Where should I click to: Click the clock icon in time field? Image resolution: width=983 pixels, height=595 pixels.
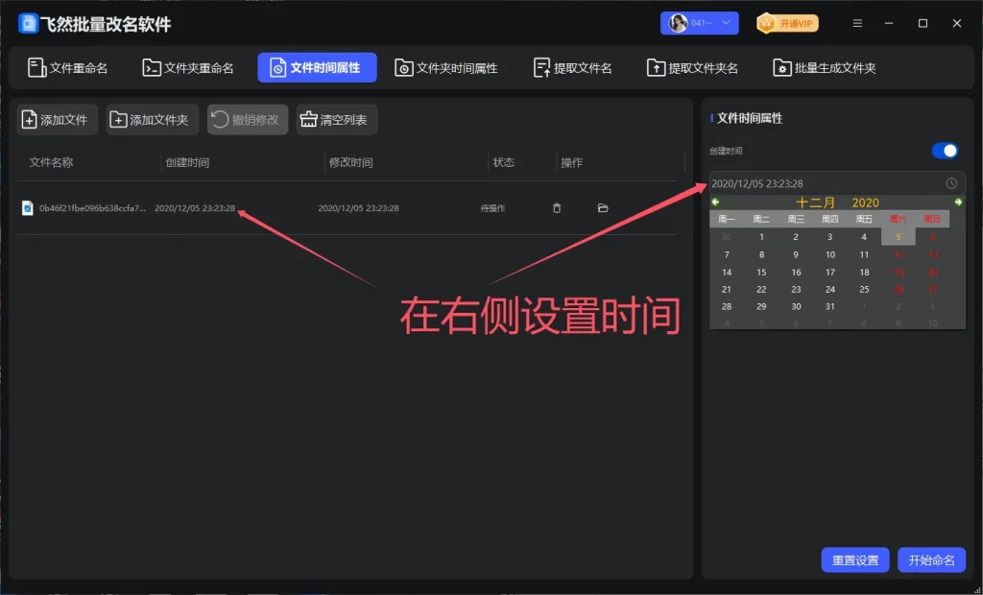(x=951, y=183)
